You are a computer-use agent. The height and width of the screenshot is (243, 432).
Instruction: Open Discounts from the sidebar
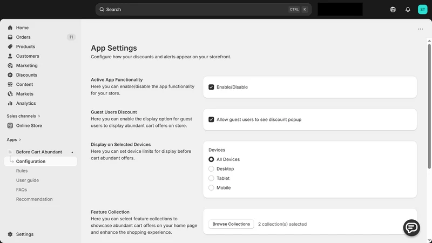pyautogui.click(x=26, y=75)
